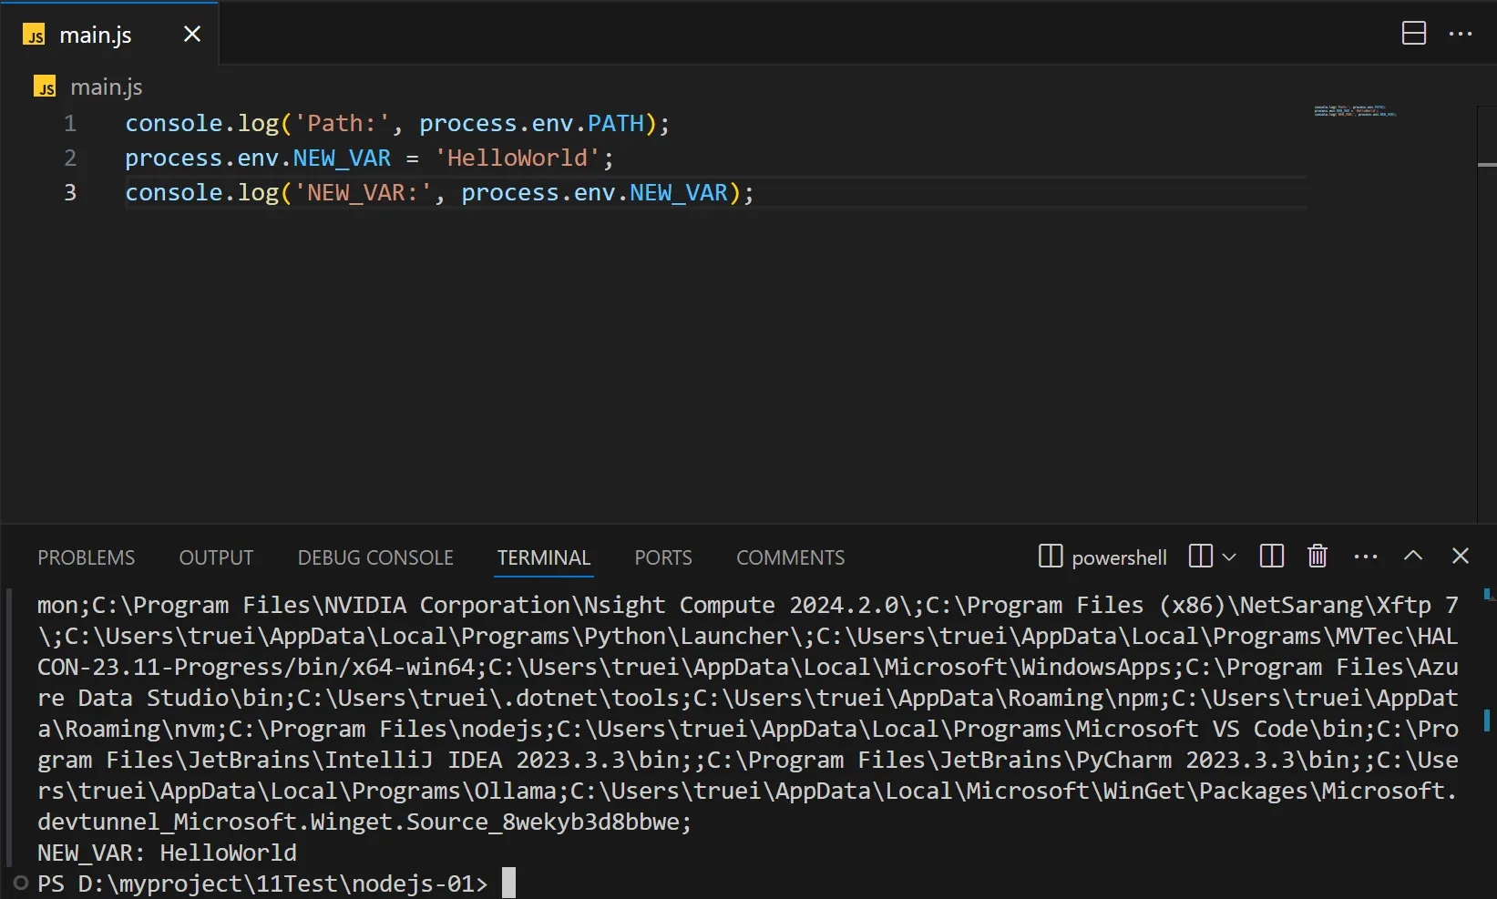Maximize the panel with the up chevron

coord(1413,556)
